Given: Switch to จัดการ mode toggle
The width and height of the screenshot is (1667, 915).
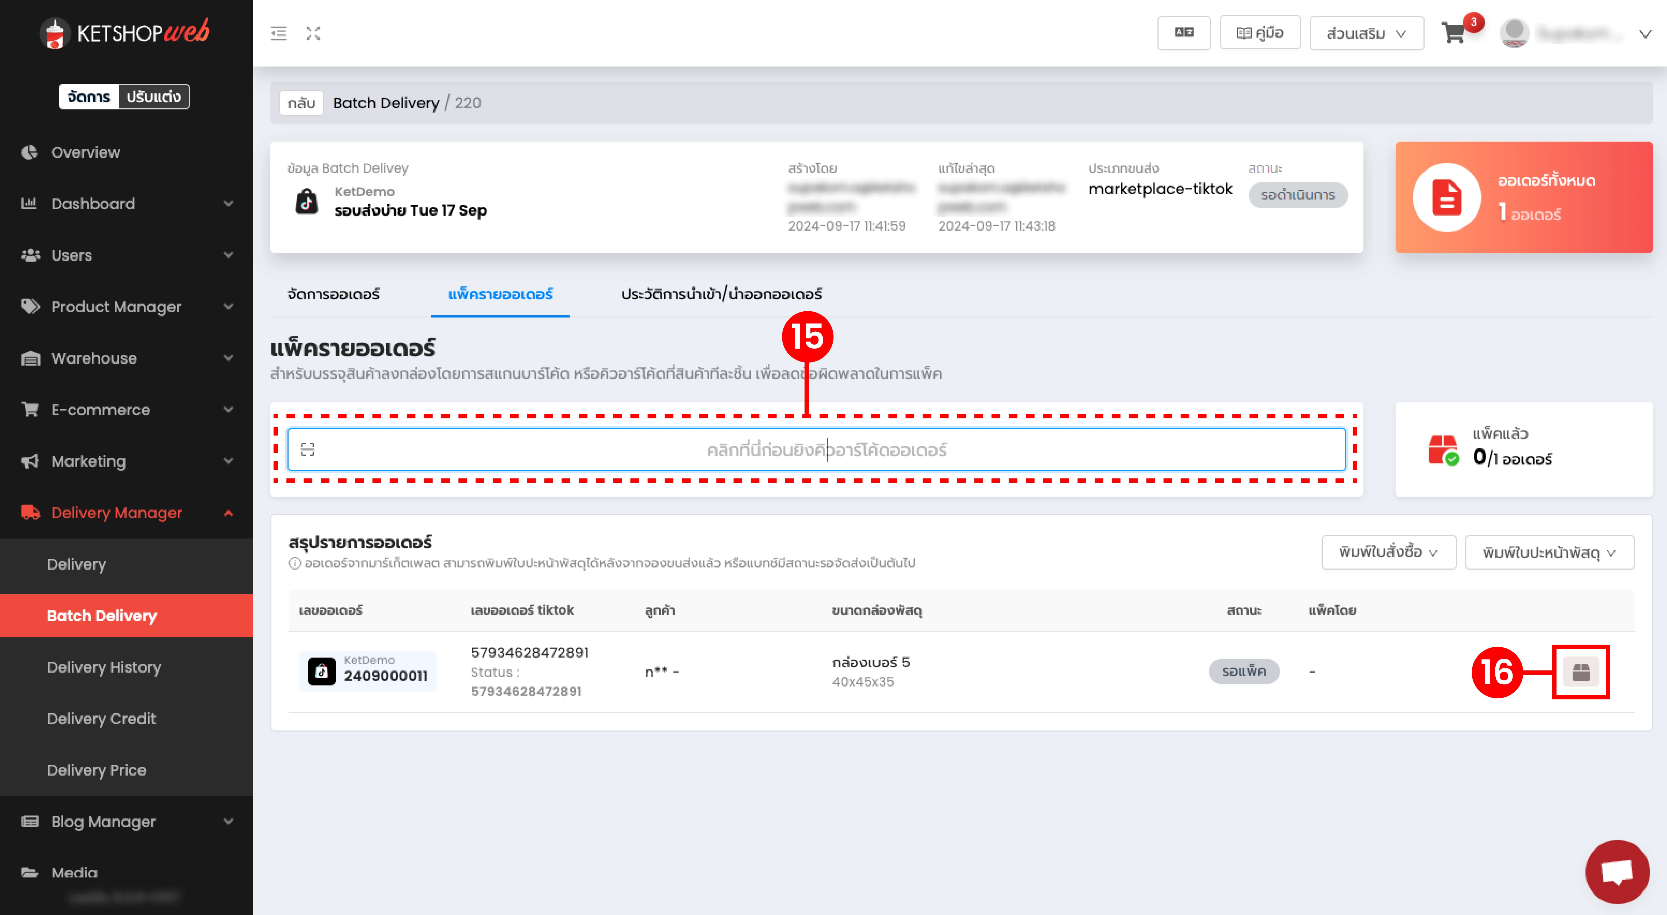Looking at the screenshot, I should [x=89, y=97].
